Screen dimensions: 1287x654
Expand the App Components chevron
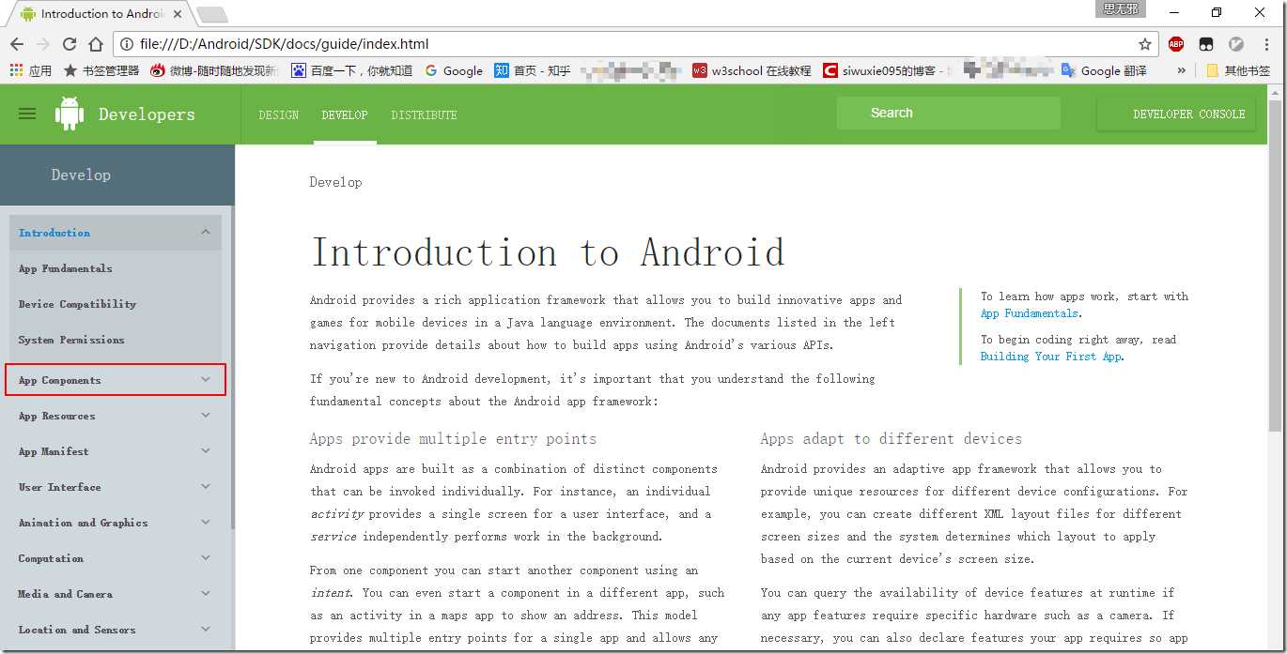pos(206,380)
